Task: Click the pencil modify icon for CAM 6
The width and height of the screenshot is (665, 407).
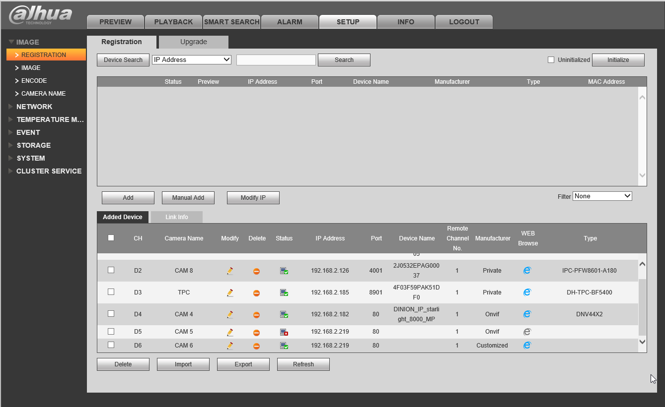Action: 230,346
